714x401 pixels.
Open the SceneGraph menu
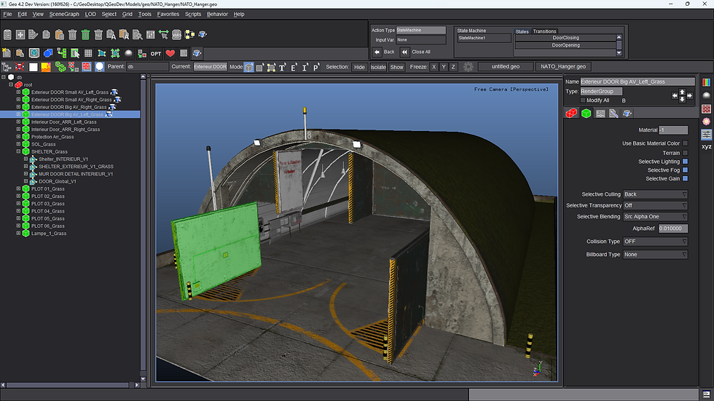[x=64, y=14]
